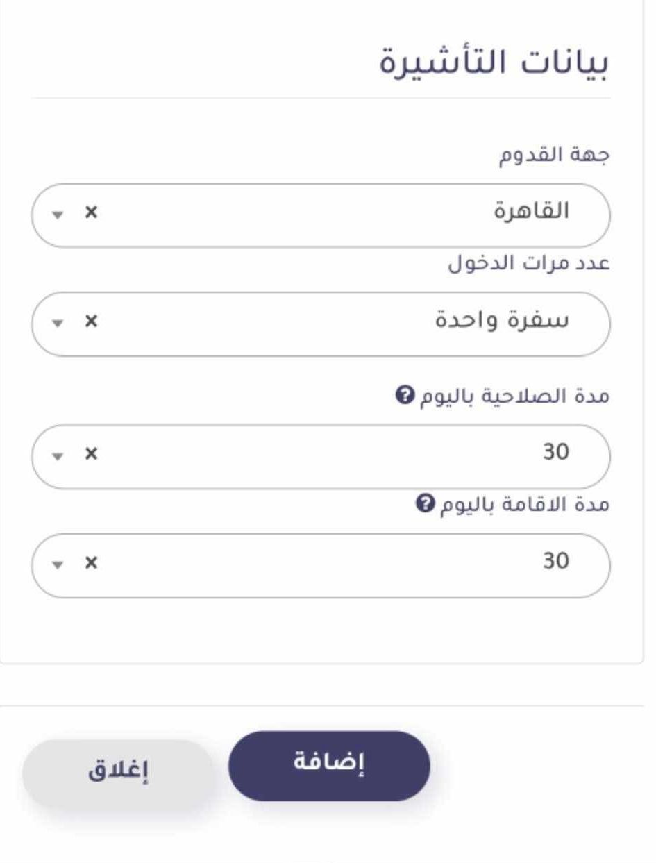Clear the عدد مرات الدخول selection
This screenshot has width=656, height=863.
click(x=90, y=321)
